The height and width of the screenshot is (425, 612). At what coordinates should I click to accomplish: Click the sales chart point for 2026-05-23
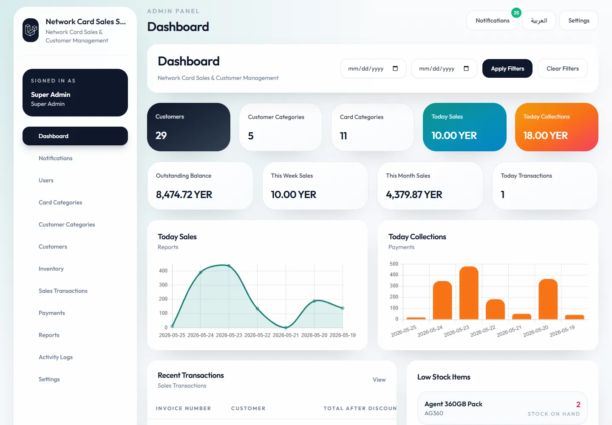(229, 266)
